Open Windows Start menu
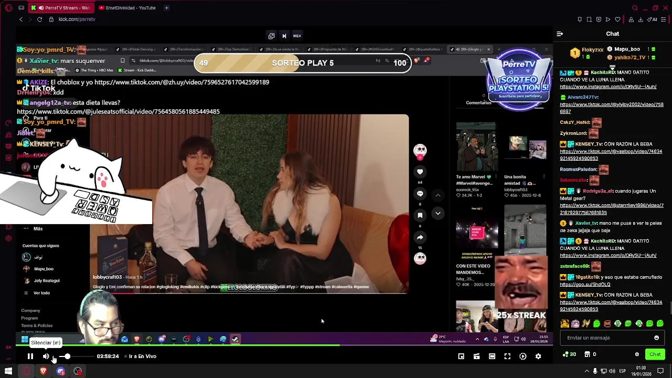 tap(8, 371)
